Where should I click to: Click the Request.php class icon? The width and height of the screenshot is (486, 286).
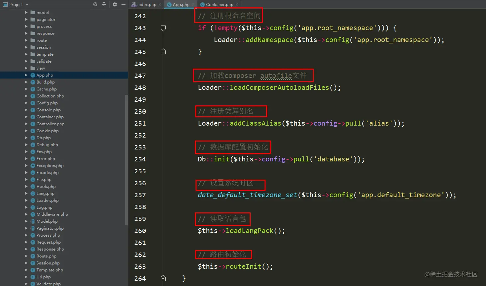(x=33, y=242)
